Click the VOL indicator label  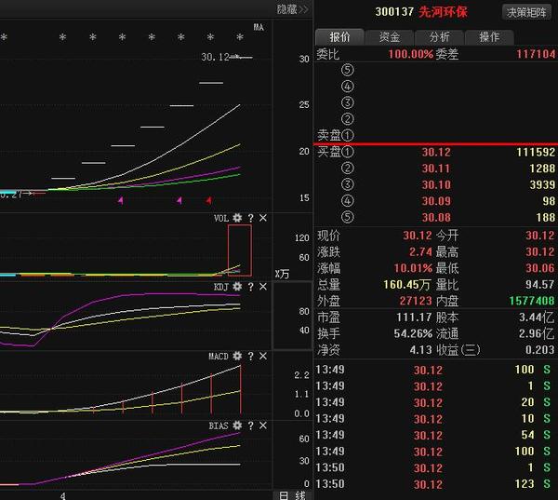[221, 218]
